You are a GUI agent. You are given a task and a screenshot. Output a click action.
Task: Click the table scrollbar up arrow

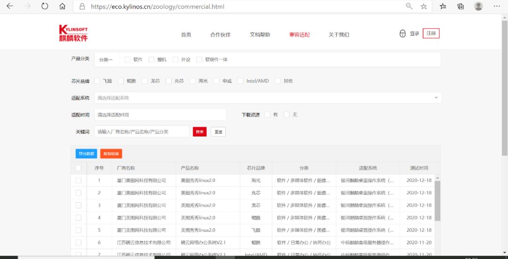click(437, 178)
